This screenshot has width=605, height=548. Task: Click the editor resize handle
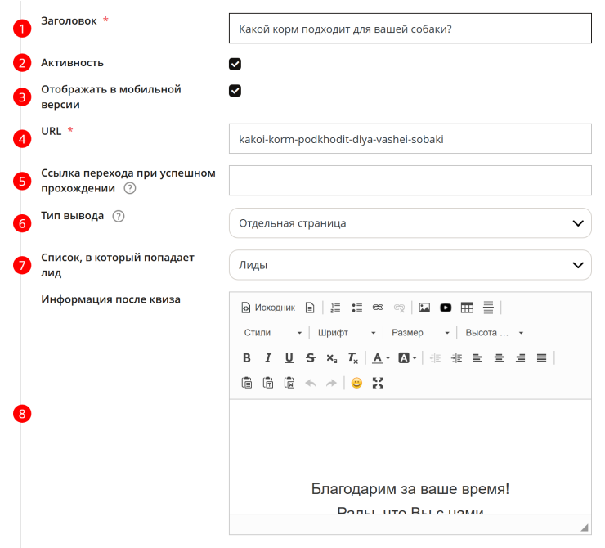point(585,528)
